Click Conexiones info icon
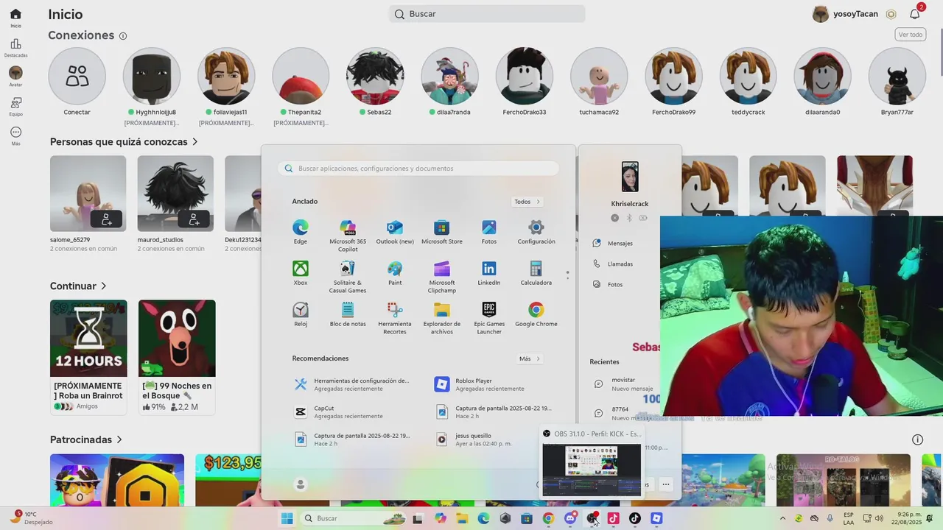 (123, 36)
